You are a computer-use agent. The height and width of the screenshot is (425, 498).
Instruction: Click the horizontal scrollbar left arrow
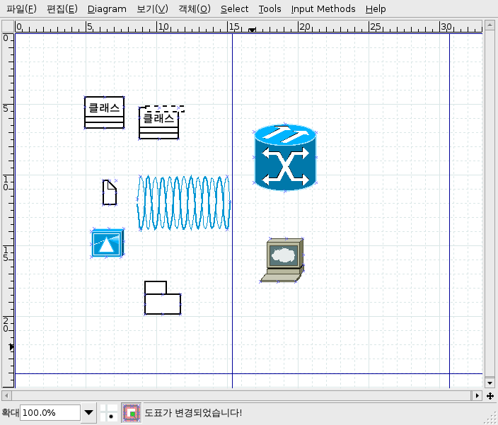pyautogui.click(x=6, y=395)
